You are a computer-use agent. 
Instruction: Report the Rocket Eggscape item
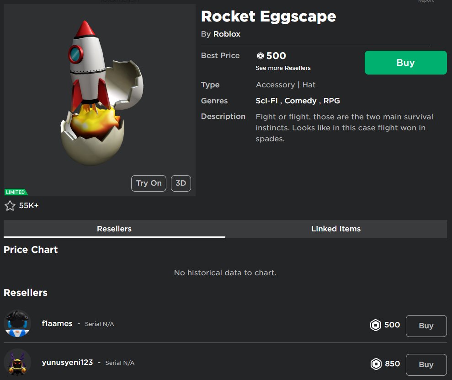click(x=426, y=2)
